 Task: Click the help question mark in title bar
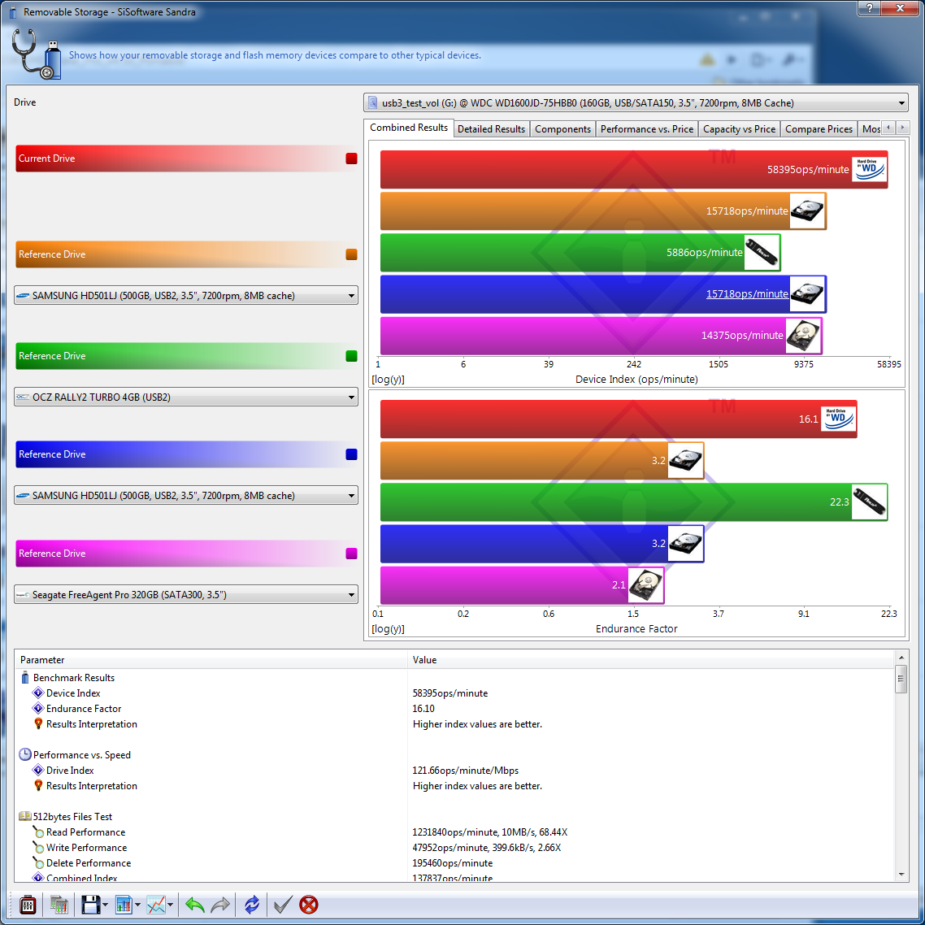(x=869, y=7)
